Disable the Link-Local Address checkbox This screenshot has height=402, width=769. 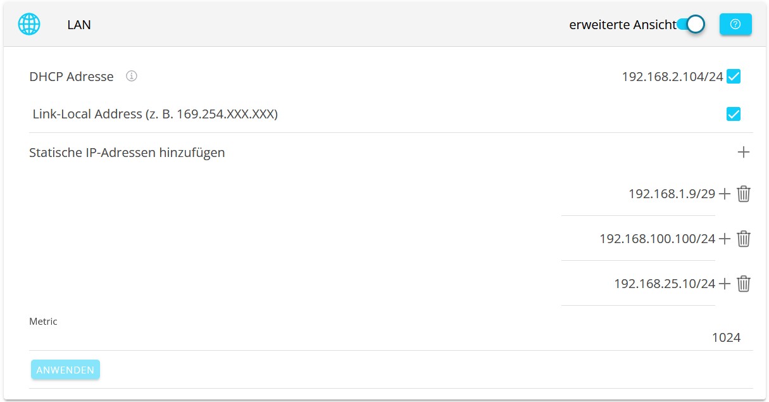tap(734, 114)
